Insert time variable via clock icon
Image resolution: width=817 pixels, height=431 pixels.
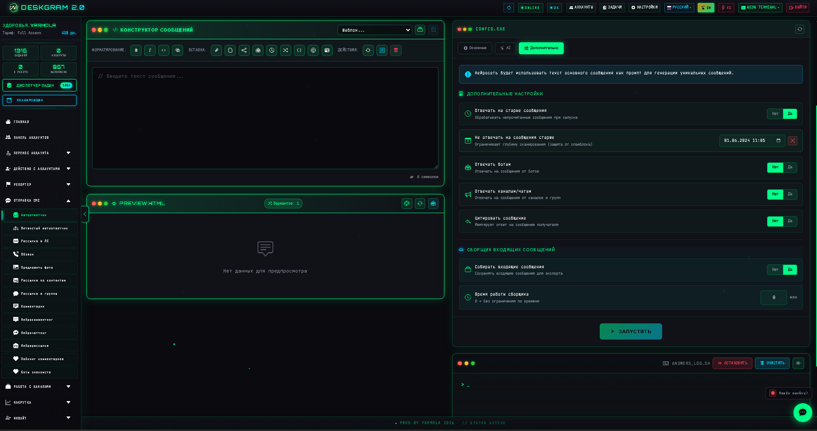(272, 50)
